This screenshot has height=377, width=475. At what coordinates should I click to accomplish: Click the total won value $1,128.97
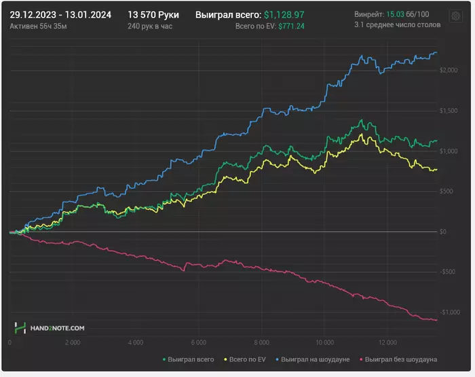284,15
